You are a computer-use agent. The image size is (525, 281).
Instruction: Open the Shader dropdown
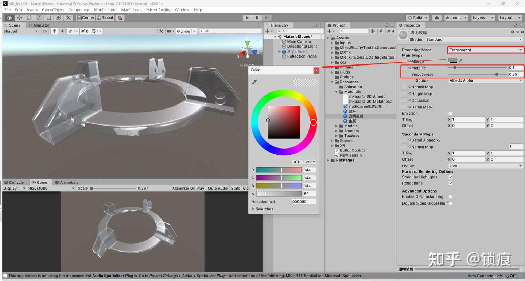tap(474, 39)
